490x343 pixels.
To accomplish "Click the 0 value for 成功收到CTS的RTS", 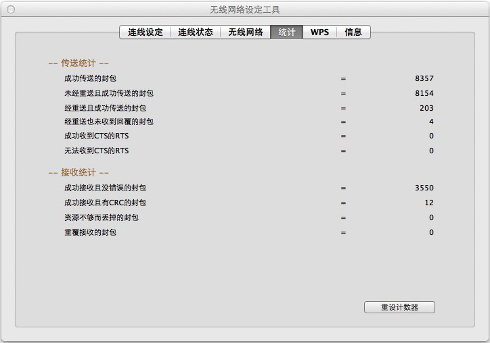I will [431, 136].
